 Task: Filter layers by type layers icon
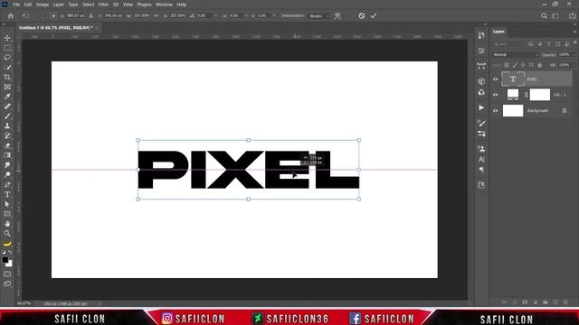548,44
